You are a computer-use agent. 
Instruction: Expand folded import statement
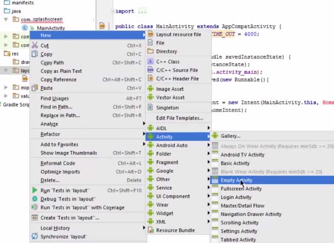113,11
